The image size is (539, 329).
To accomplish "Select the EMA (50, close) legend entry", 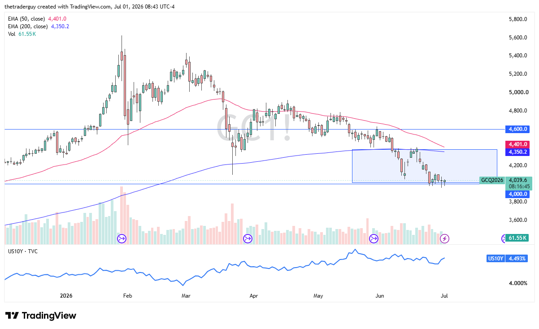I will tap(37, 19).
